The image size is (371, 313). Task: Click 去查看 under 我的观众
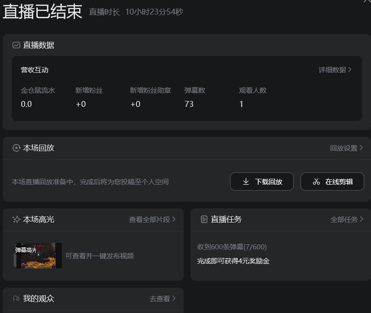[x=163, y=298]
